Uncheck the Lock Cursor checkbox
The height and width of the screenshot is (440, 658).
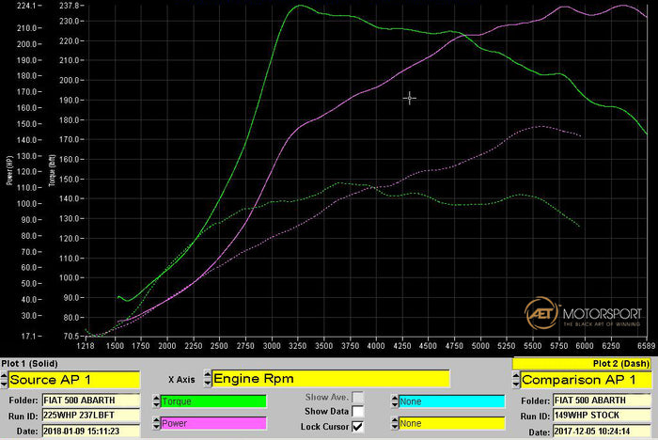point(357,426)
